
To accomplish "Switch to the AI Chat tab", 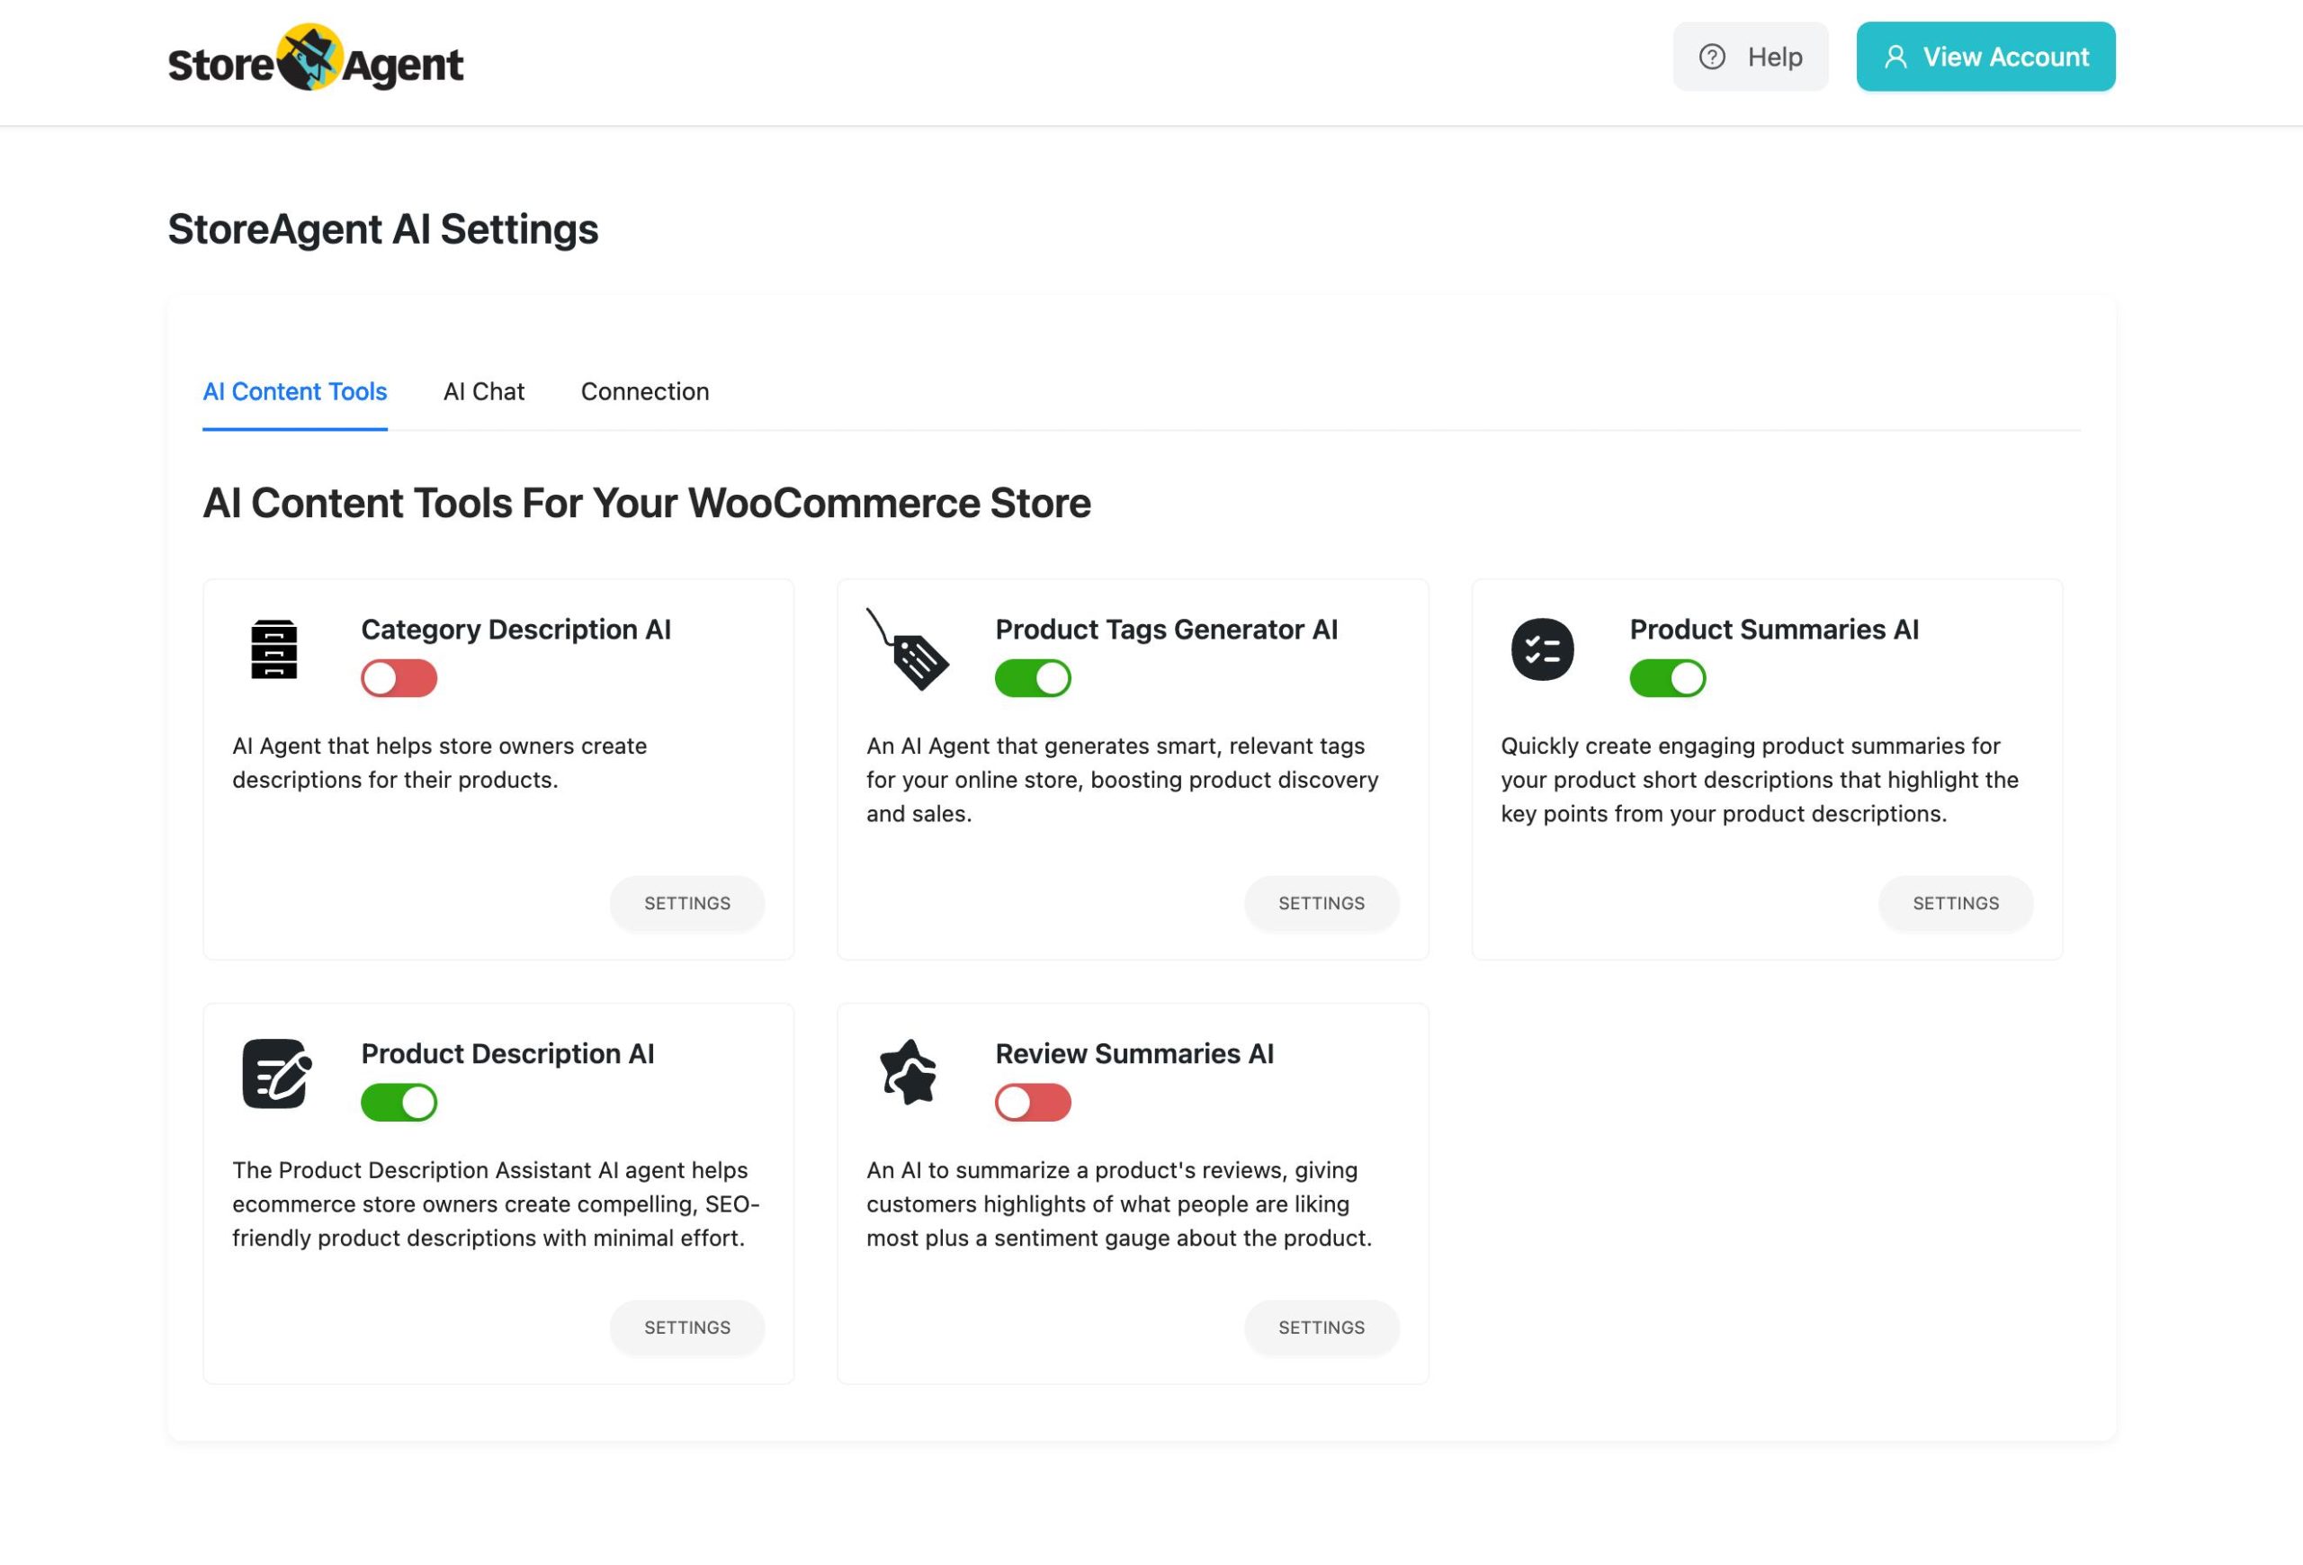I will pyautogui.click(x=484, y=391).
